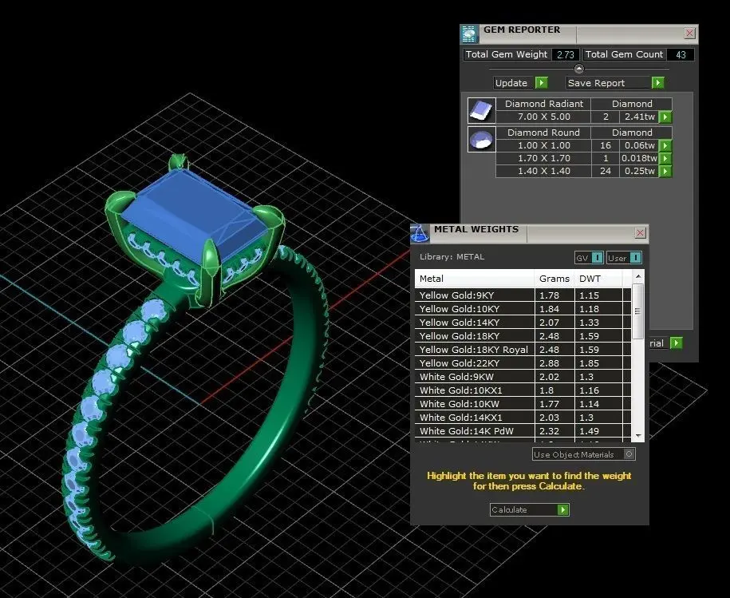The height and width of the screenshot is (598, 730).
Task: Select the White Gold:14KX1 row
Action: coord(523,418)
